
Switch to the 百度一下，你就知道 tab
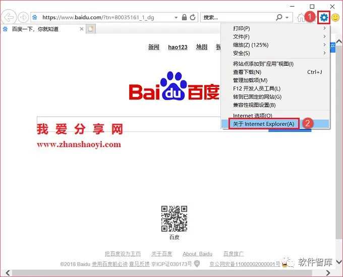click(43, 29)
